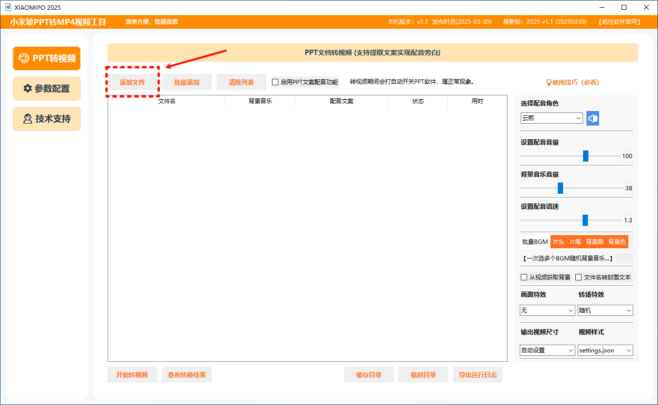Expand the 转场特效 dropdown

click(x=605, y=311)
